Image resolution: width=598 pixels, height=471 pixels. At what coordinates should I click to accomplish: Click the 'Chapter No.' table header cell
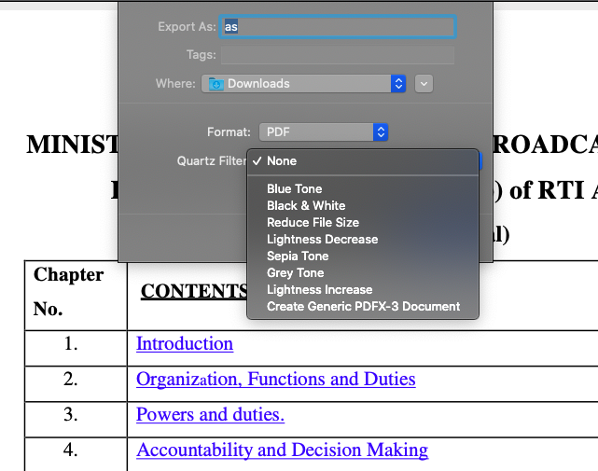(x=76, y=296)
